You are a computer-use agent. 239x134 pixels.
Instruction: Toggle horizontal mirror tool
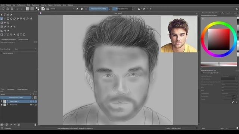tap(139, 9)
